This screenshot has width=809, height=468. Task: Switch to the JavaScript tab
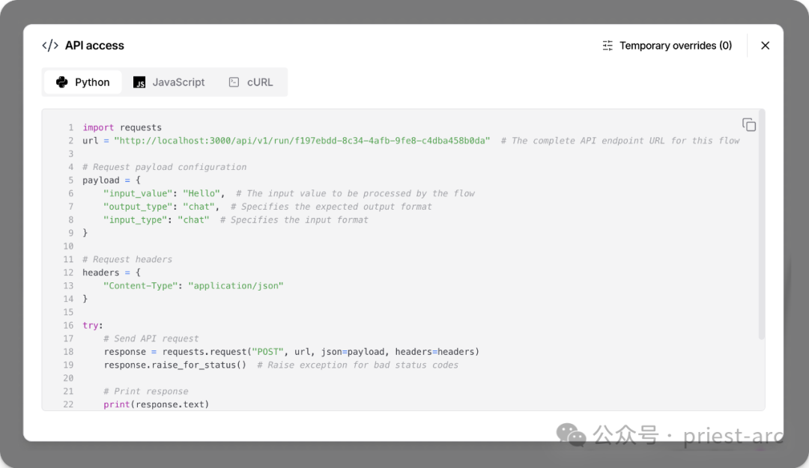tap(169, 82)
